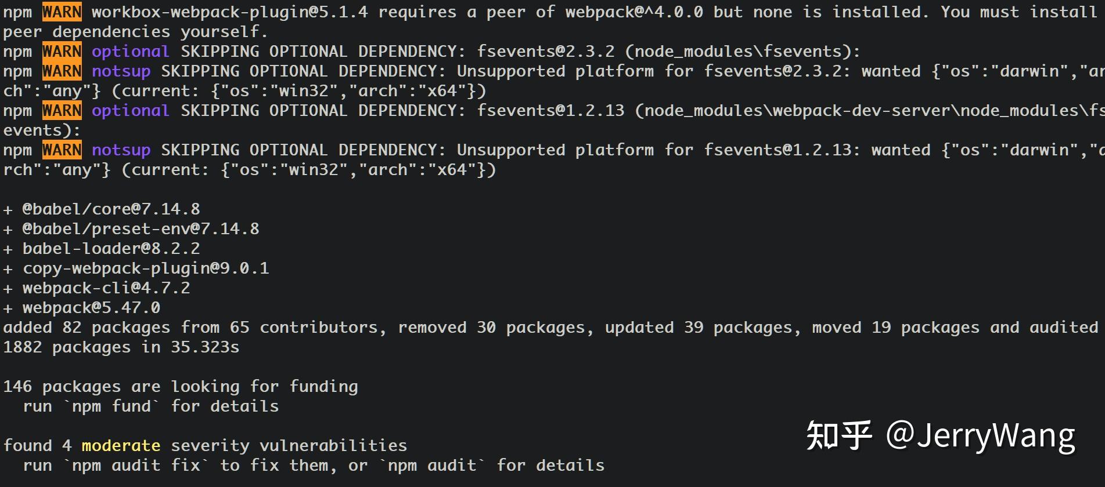Image resolution: width=1105 pixels, height=487 pixels.
Task: Click the @babel/core@7.14.8 package line
Action: click(102, 209)
